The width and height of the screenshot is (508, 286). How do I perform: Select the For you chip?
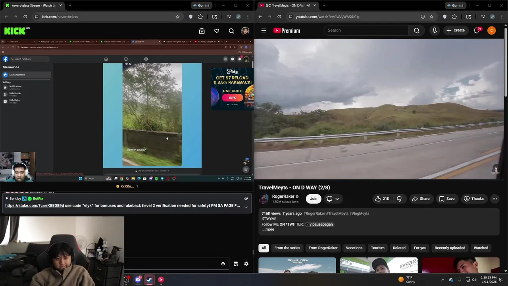coord(420,248)
